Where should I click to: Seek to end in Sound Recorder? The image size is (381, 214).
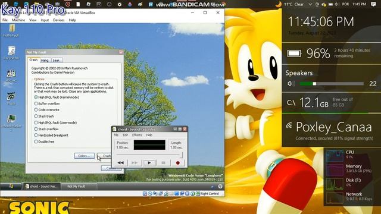coord(135,163)
